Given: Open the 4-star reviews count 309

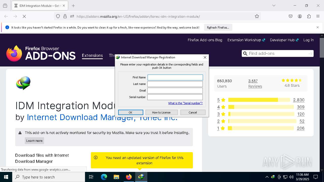Looking at the screenshot, I should [x=301, y=107].
